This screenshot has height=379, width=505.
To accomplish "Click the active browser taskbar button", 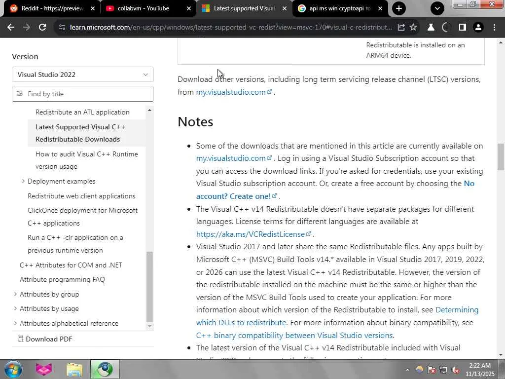I will (x=105, y=369).
